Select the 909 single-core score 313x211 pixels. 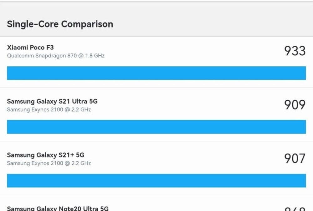[295, 105]
